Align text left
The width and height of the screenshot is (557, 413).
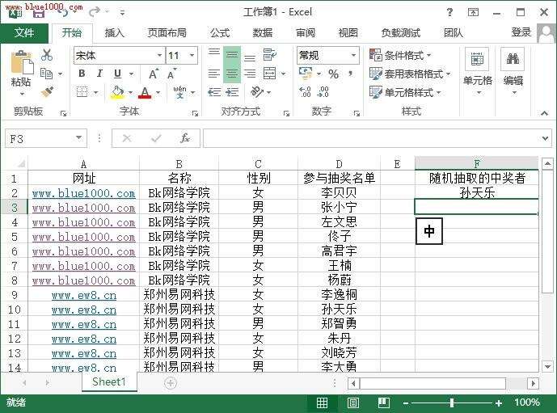214,74
